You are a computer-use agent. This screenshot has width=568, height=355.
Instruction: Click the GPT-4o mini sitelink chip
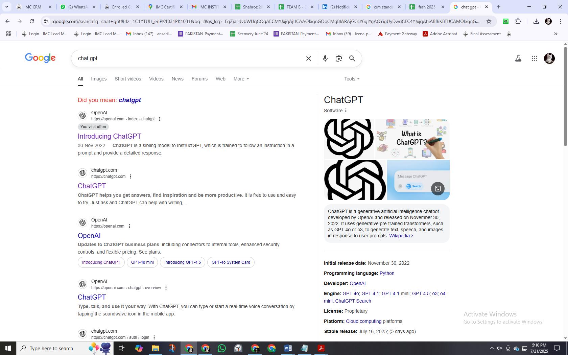click(x=142, y=262)
